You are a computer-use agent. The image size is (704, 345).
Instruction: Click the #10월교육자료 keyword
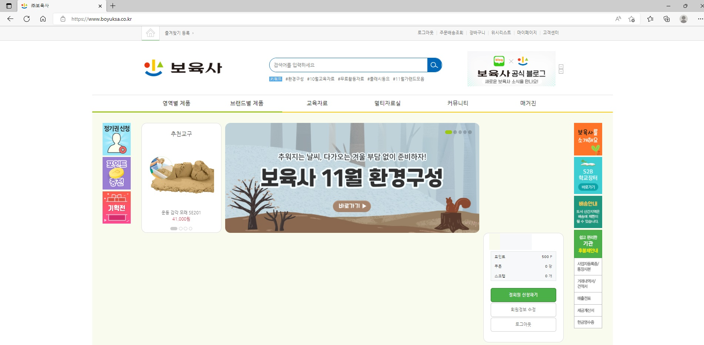pyautogui.click(x=321, y=79)
